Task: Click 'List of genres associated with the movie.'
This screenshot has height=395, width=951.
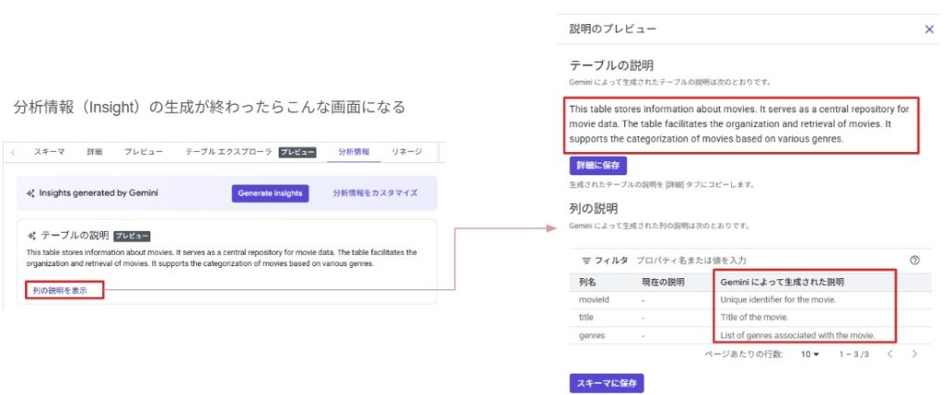Action: coord(798,335)
